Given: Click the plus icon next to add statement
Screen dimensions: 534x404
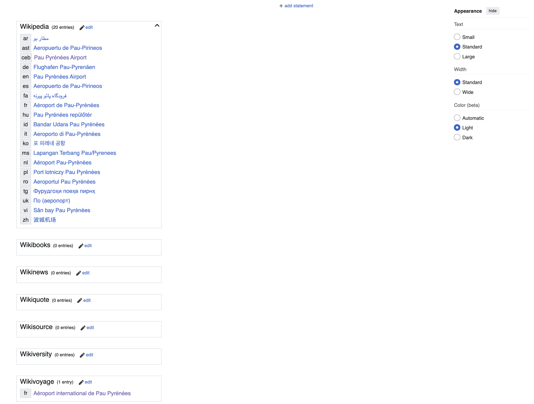Looking at the screenshot, I should point(281,6).
